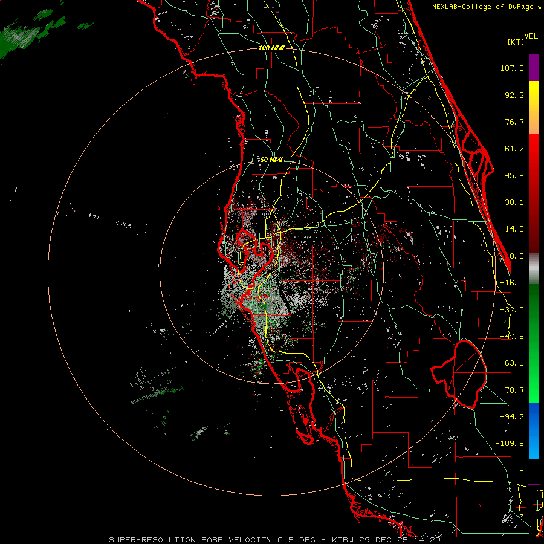The image size is (544, 544).
Task: Click the [KT] units label
Action: (516, 42)
